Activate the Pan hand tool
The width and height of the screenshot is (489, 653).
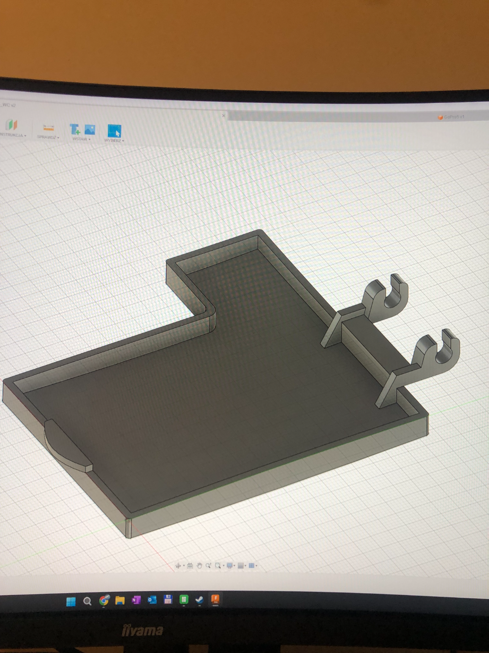pos(199,565)
